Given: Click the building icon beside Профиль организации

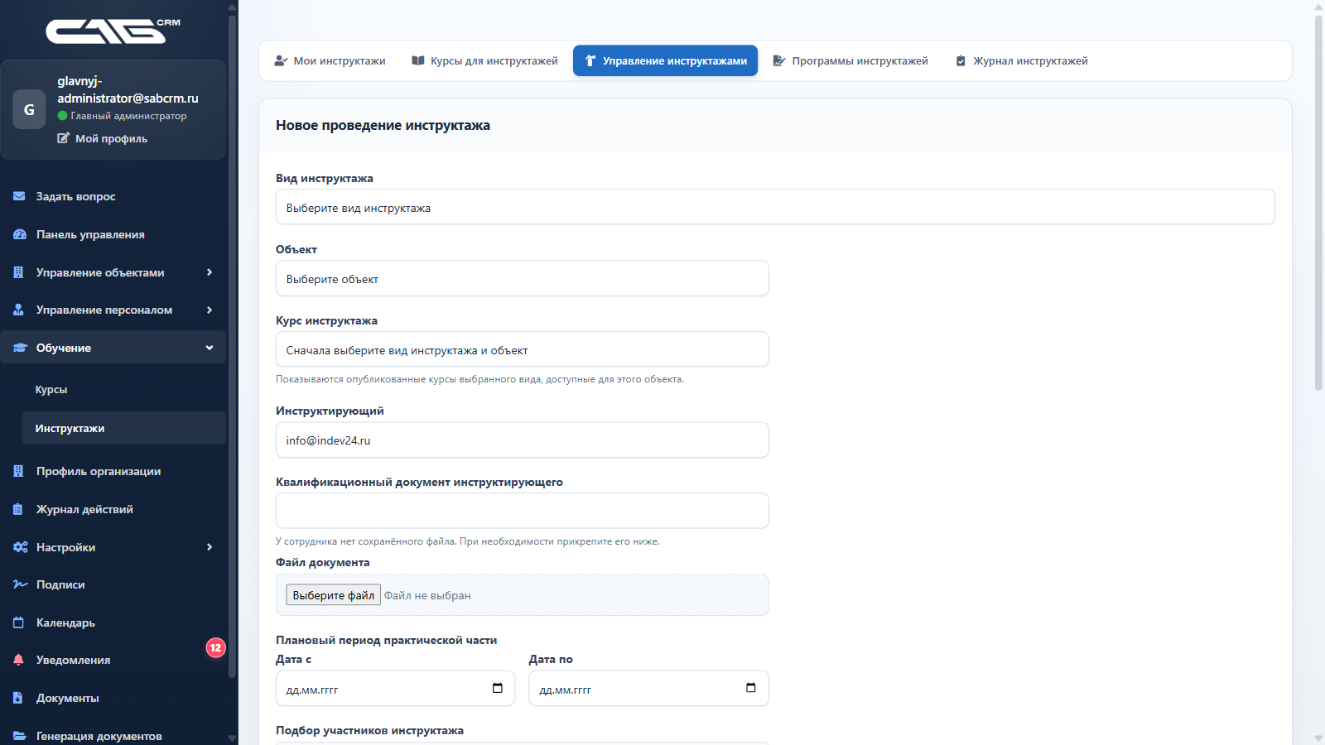Looking at the screenshot, I should point(18,471).
